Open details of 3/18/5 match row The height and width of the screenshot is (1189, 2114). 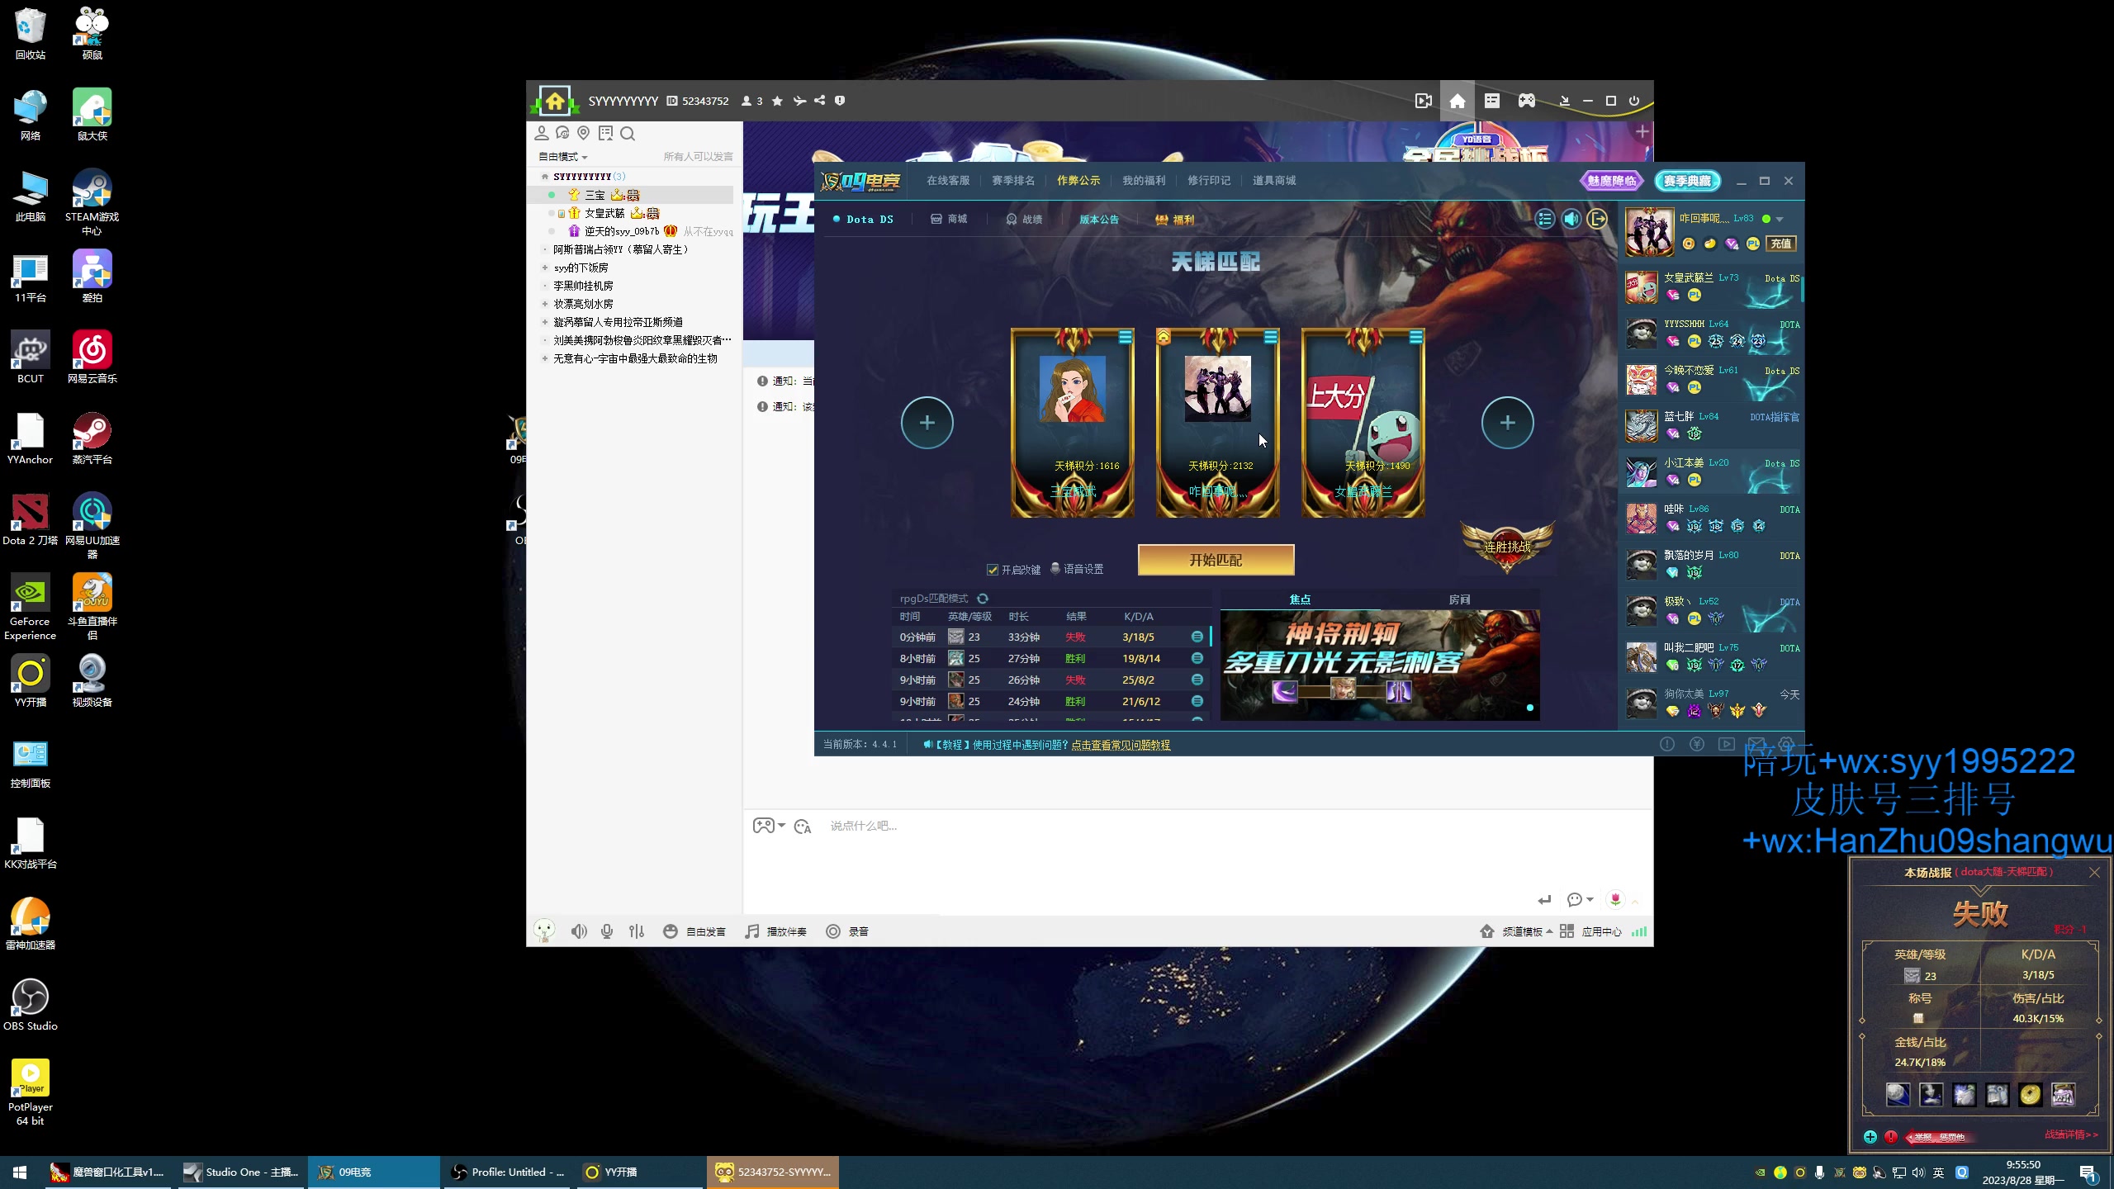pyautogui.click(x=1197, y=637)
